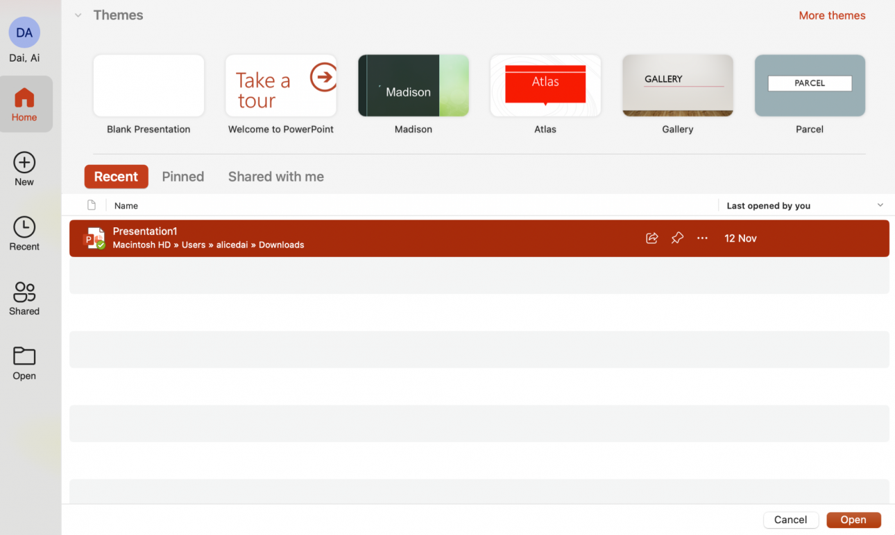
Task: Open the DA account avatar
Action: coord(24,33)
